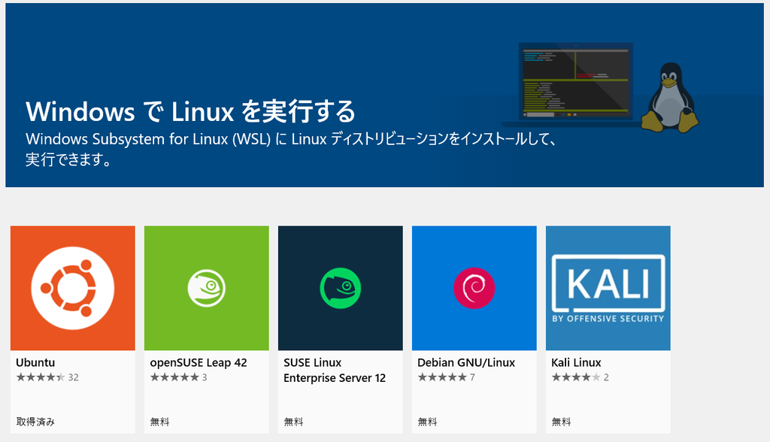770x442 pixels.
Task: Click Kali Linux's star rating with 2 reviews
Action: 580,377
